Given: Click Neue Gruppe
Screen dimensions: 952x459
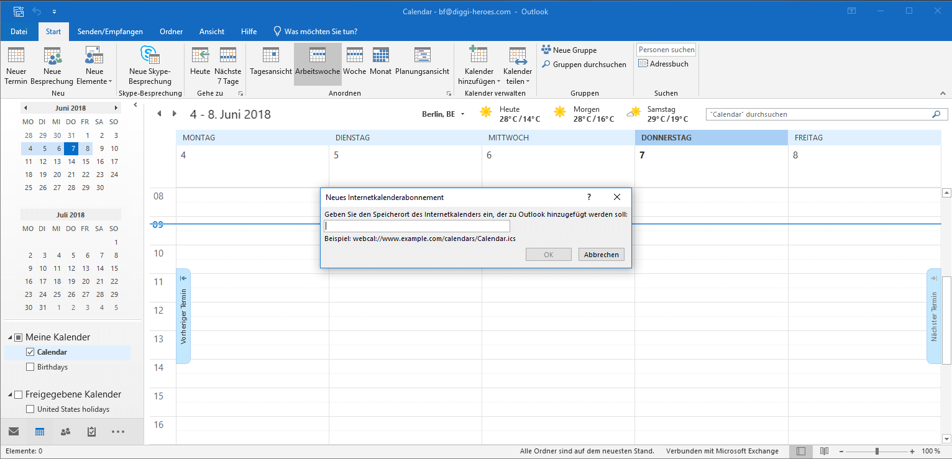Looking at the screenshot, I should (x=569, y=50).
